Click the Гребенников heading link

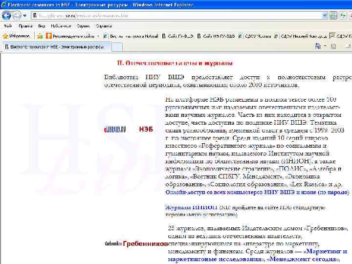[145, 243]
